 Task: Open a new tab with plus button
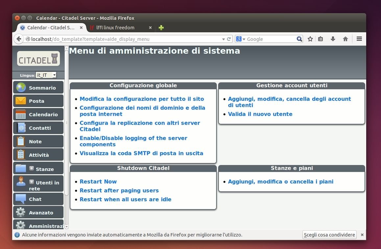coord(161,28)
